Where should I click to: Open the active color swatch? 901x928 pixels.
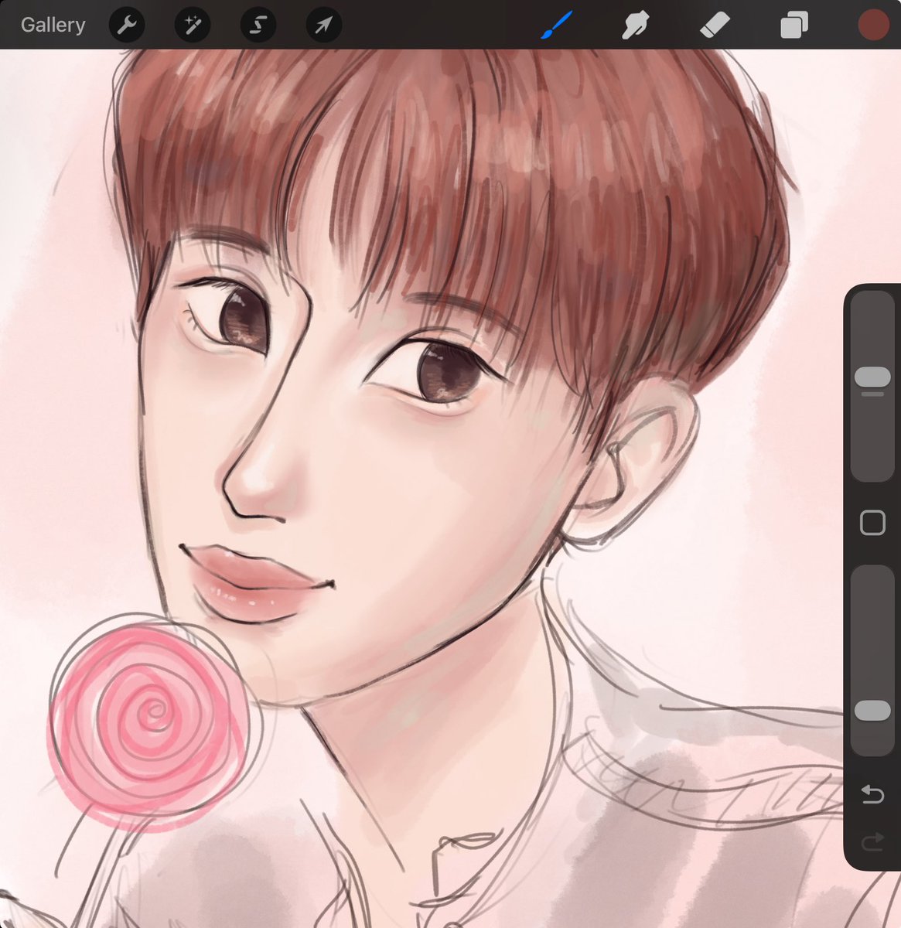tap(874, 25)
